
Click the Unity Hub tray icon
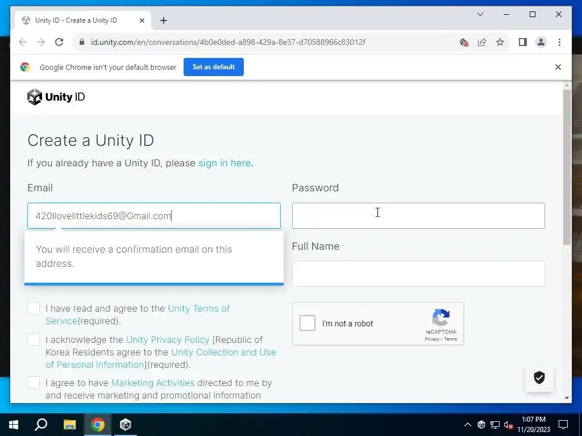click(481, 425)
